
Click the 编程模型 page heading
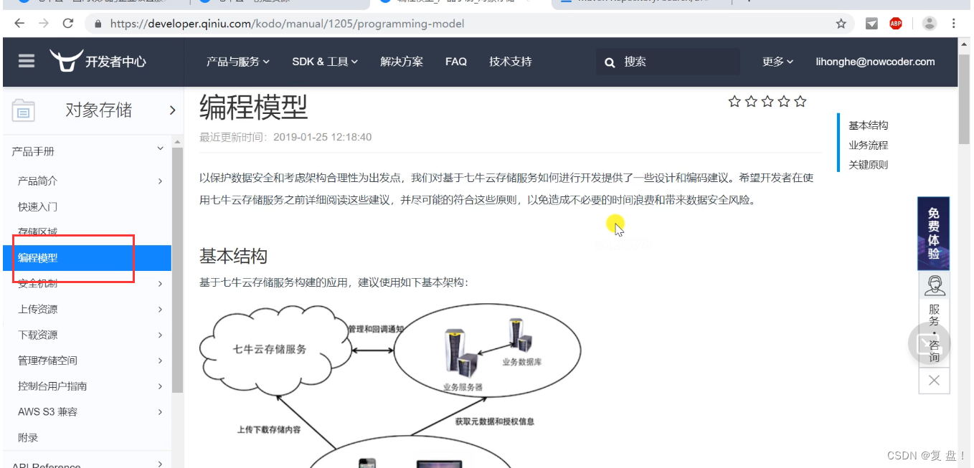click(253, 107)
